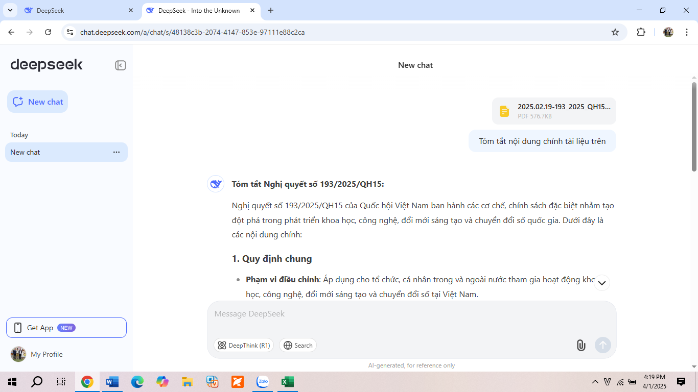Open a new browser tab

click(x=271, y=10)
